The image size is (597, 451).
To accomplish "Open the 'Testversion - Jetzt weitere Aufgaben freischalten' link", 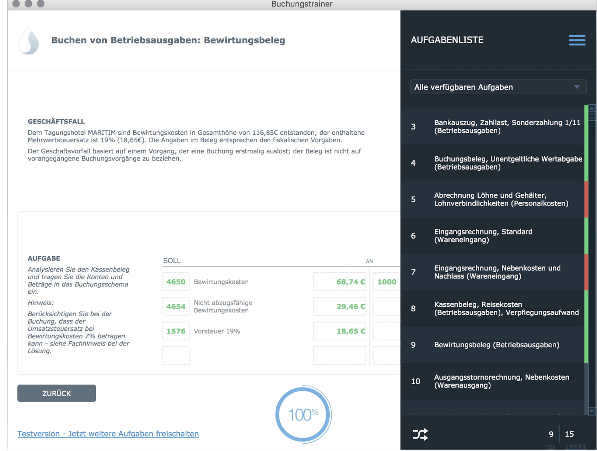I will click(108, 434).
